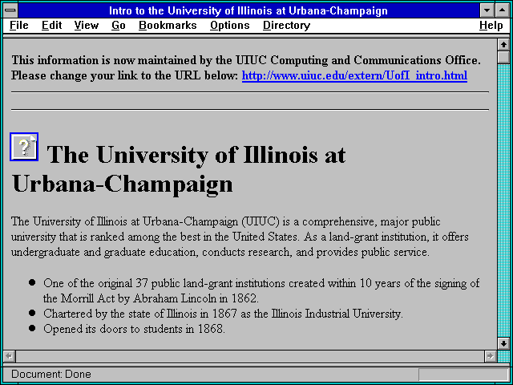
Task: Open the Help menu
Action: [x=491, y=26]
